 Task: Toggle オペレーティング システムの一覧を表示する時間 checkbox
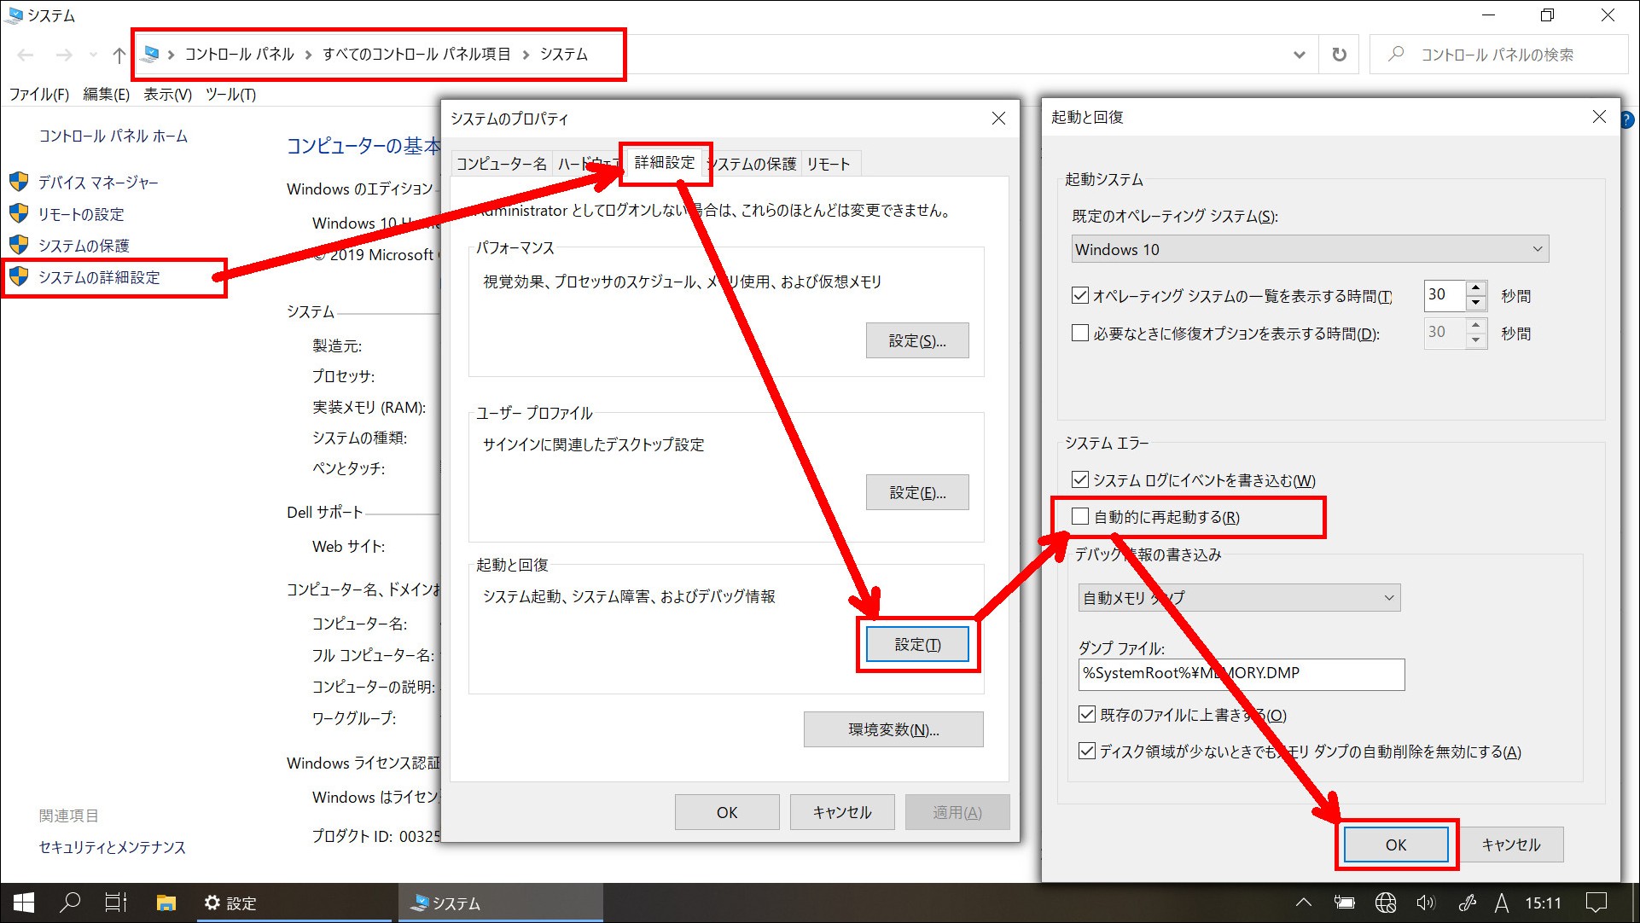point(1080,296)
